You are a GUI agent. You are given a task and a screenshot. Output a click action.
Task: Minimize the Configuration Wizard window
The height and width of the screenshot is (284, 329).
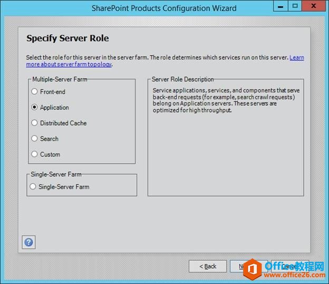click(x=280, y=6)
